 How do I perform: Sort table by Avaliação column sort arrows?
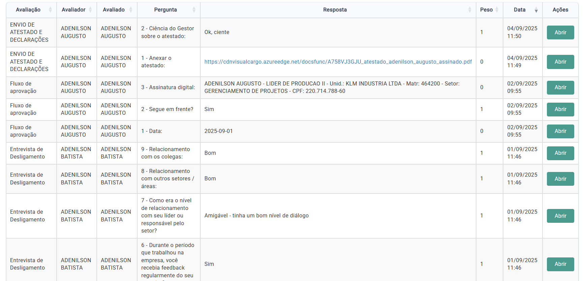50,10
